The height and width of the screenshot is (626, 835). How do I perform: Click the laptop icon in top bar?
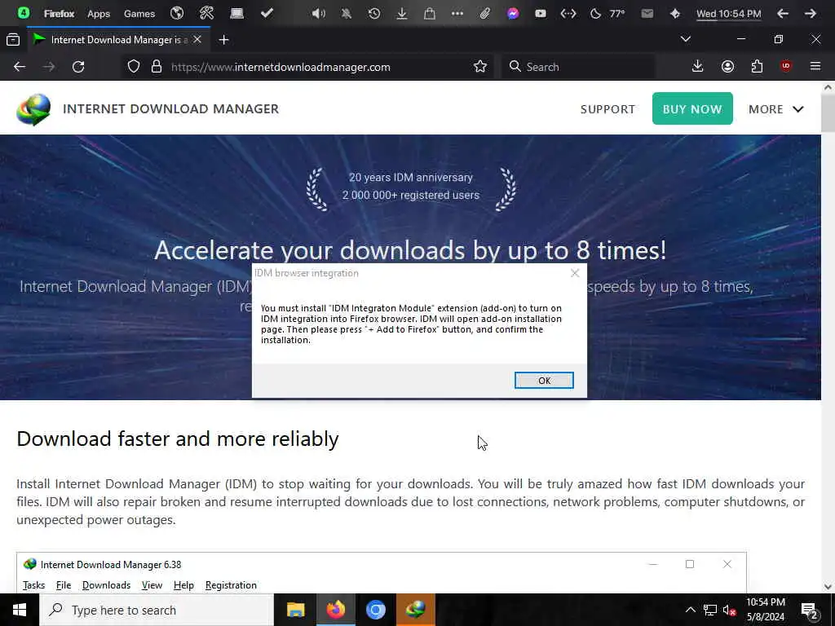[236, 13]
